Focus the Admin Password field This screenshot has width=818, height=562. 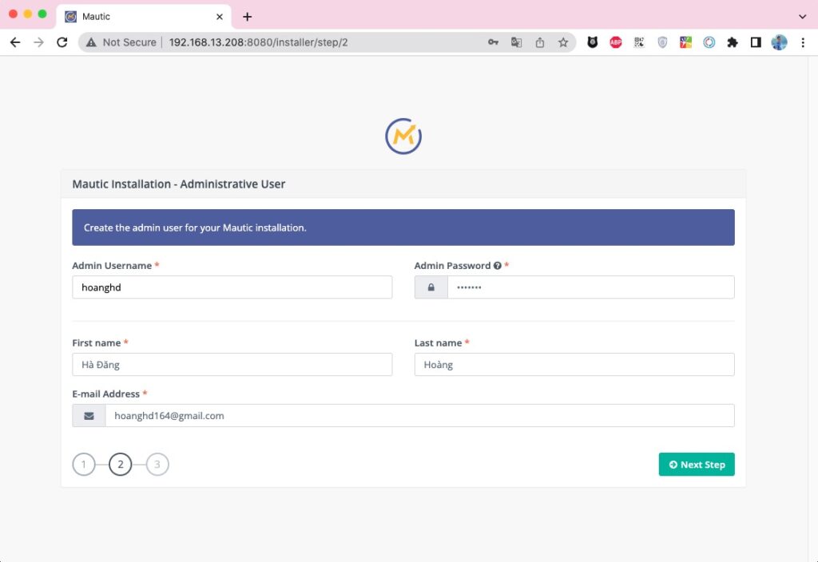point(590,287)
